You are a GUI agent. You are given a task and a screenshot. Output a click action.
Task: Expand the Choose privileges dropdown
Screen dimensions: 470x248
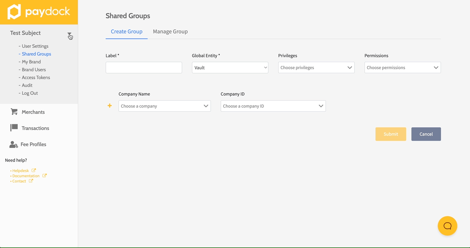point(316,68)
